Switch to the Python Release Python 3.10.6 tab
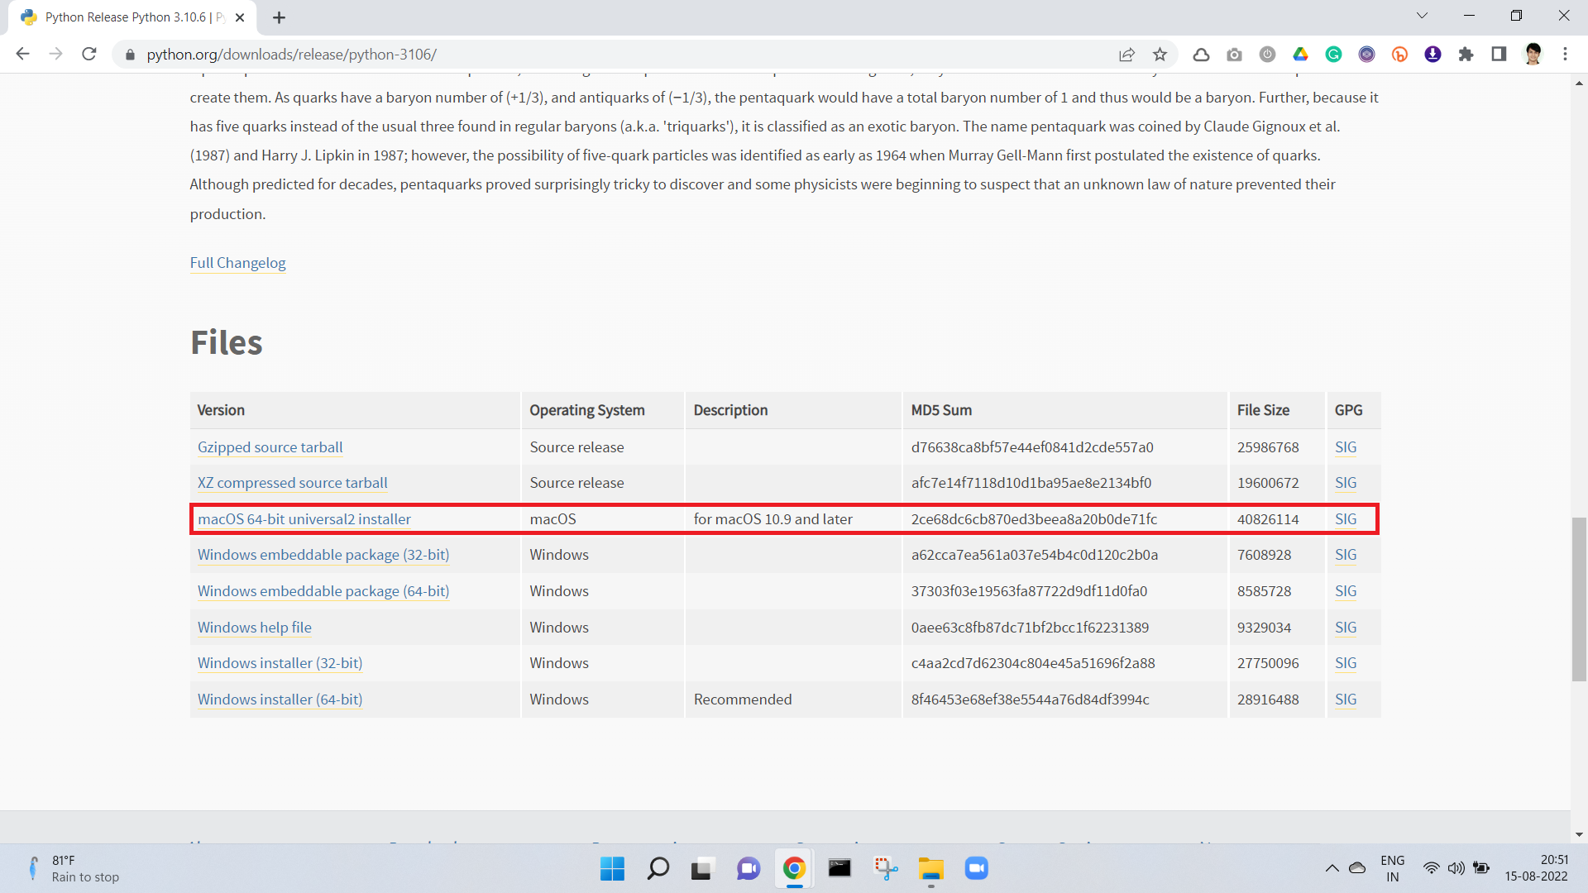Image resolution: width=1588 pixels, height=893 pixels. pos(124,17)
